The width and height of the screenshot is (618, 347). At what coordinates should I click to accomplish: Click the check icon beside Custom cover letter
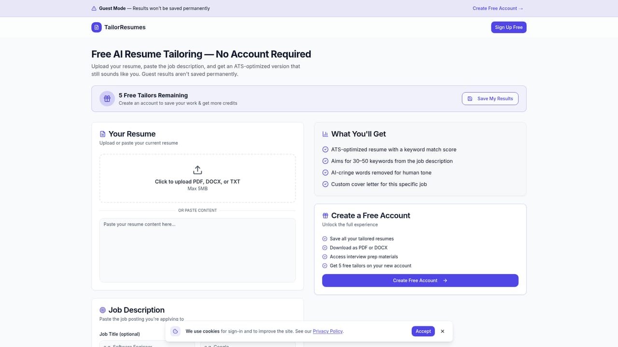(x=325, y=184)
